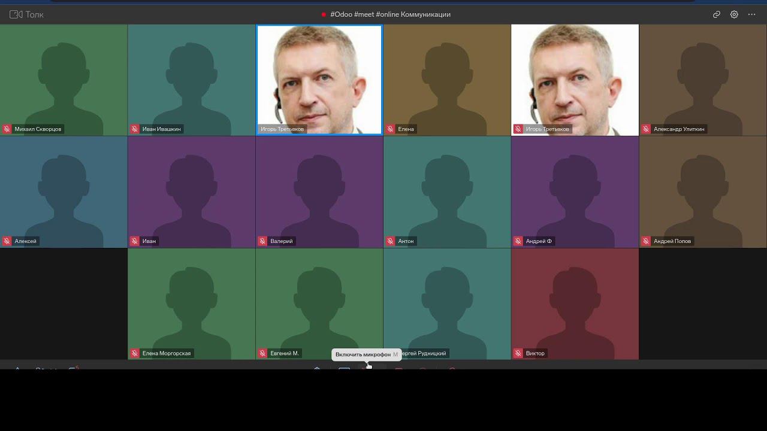Open the three-dots more options menu
This screenshot has width=767, height=431.
[752, 14]
